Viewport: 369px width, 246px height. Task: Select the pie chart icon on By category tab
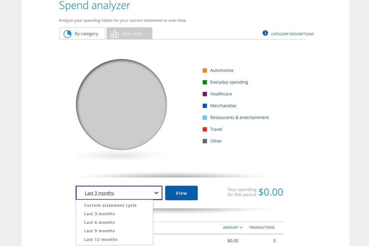67,33
